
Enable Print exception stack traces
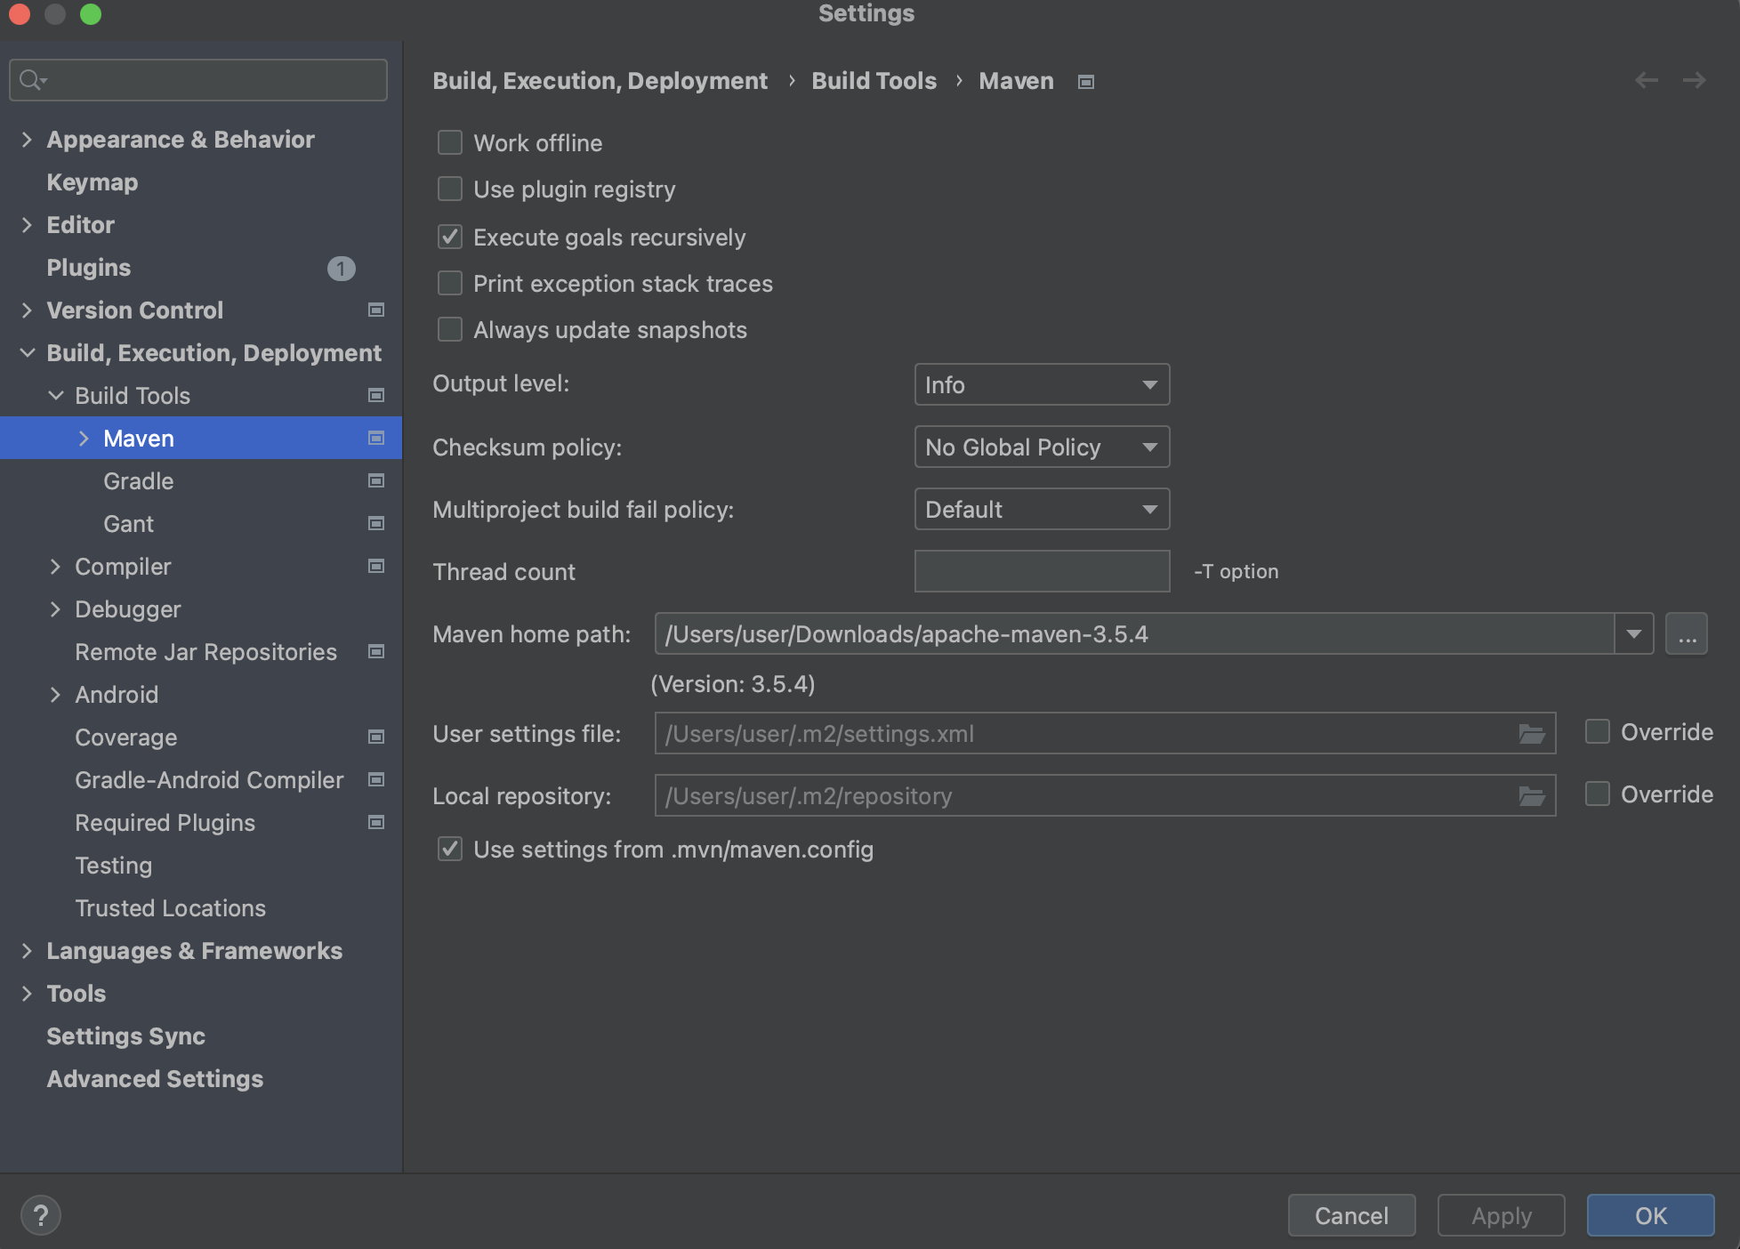click(450, 284)
